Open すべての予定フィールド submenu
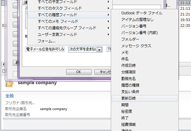 point(69,2)
